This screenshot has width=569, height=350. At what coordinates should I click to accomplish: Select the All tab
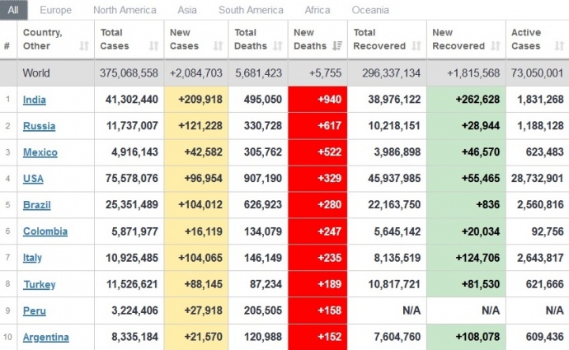(x=16, y=10)
